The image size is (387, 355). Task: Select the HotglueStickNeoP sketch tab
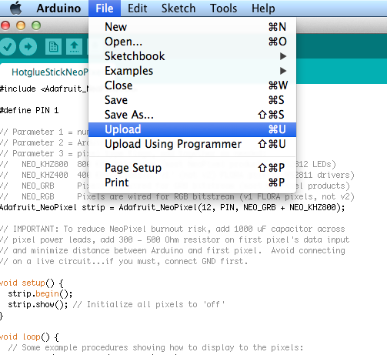[50, 72]
